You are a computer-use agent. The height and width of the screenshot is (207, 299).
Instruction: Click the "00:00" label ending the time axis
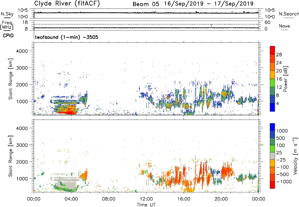point(258,199)
